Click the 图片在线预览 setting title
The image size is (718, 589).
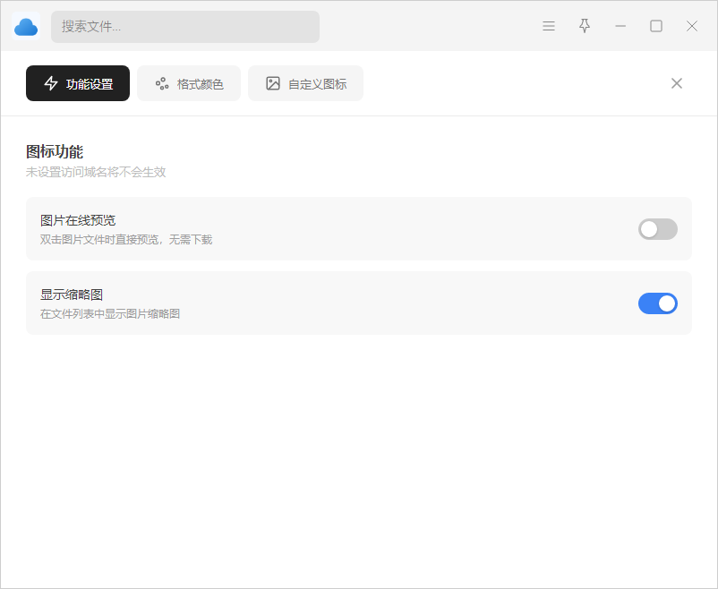point(78,220)
